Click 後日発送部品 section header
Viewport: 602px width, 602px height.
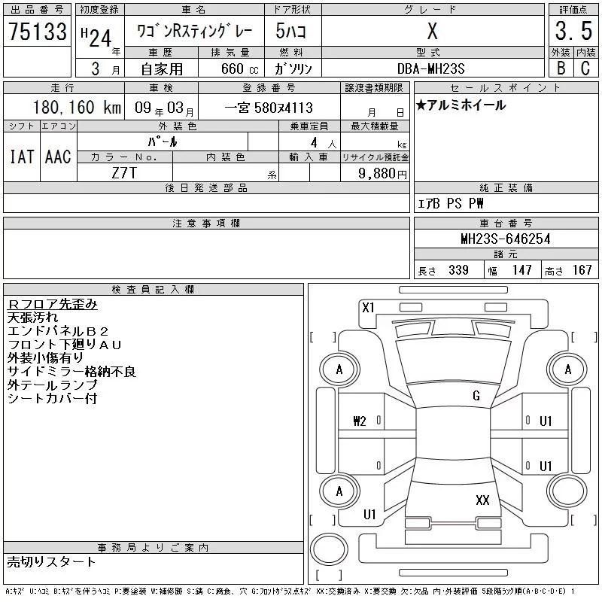(x=206, y=187)
